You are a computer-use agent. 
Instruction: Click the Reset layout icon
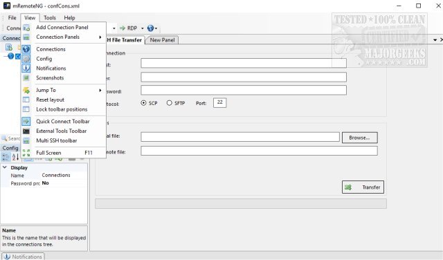pyautogui.click(x=26, y=100)
